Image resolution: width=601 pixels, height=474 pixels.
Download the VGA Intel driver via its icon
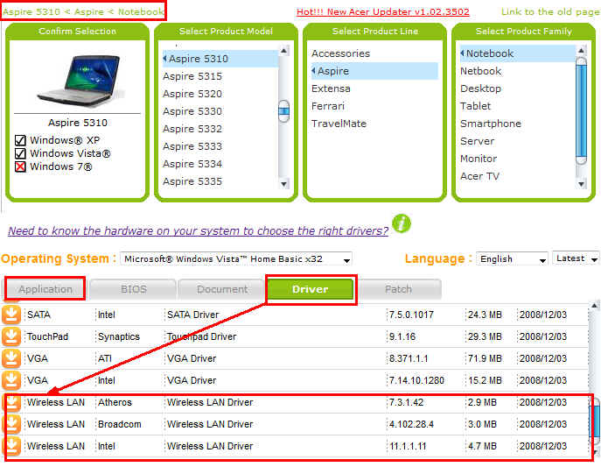(x=11, y=380)
